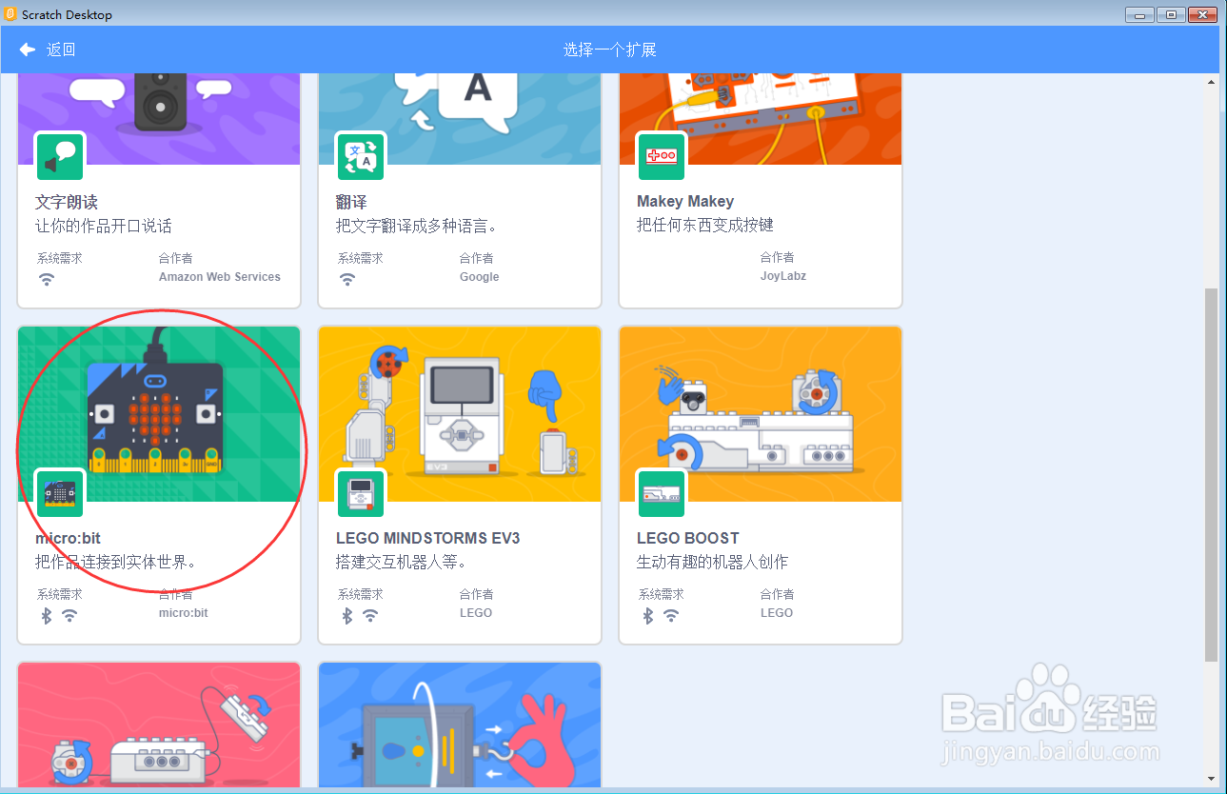Open the Translate banner image
The image size is (1227, 794).
tap(460, 119)
